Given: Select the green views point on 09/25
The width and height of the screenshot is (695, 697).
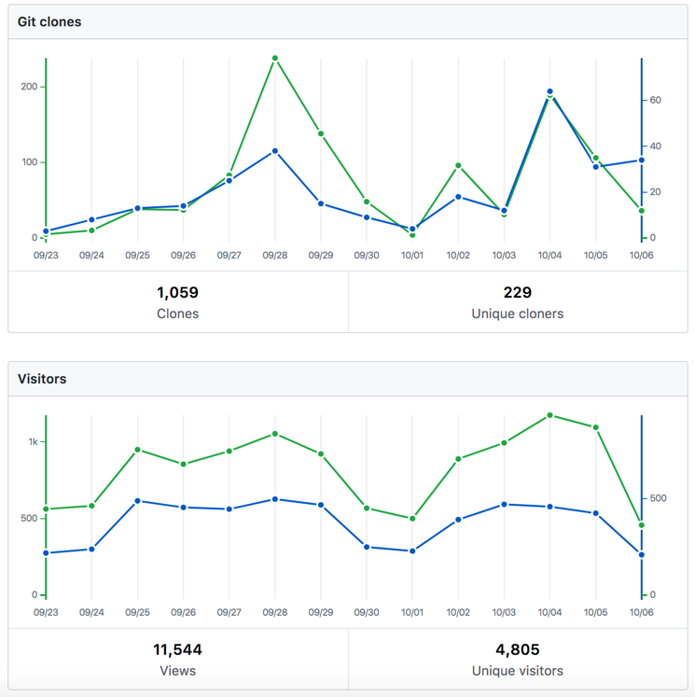Looking at the screenshot, I should (x=137, y=450).
